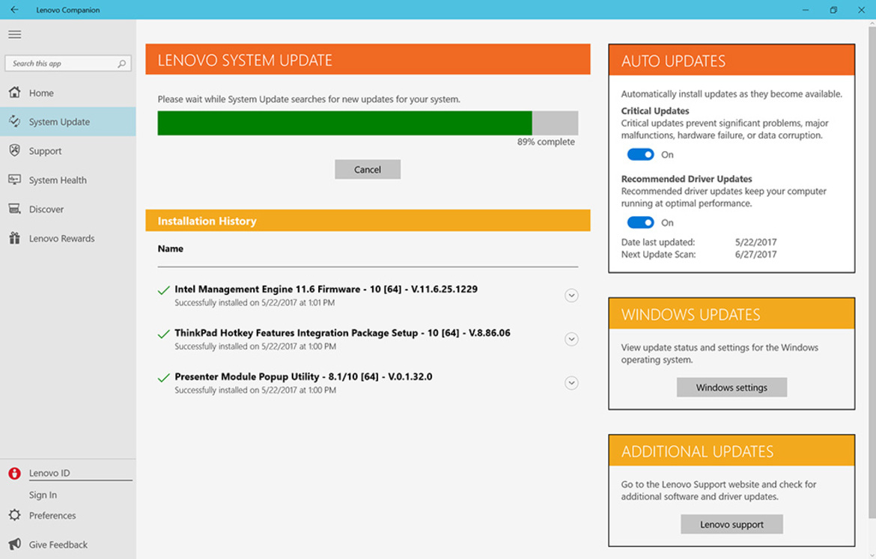Screen dimensions: 876x559
Task: Click the System Update sidebar icon
Action: pyautogui.click(x=14, y=121)
